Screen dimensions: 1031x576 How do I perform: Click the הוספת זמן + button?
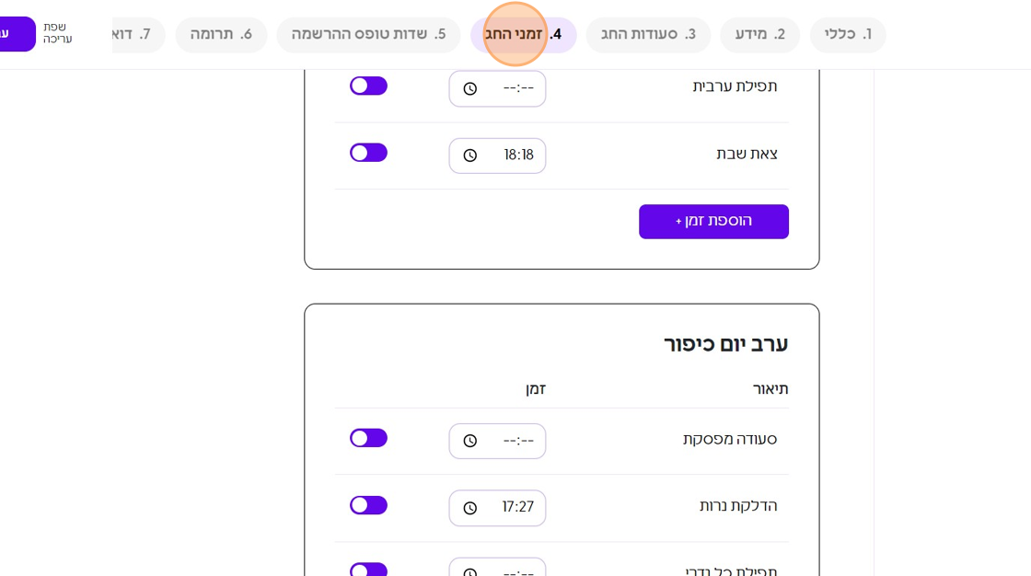click(x=713, y=222)
